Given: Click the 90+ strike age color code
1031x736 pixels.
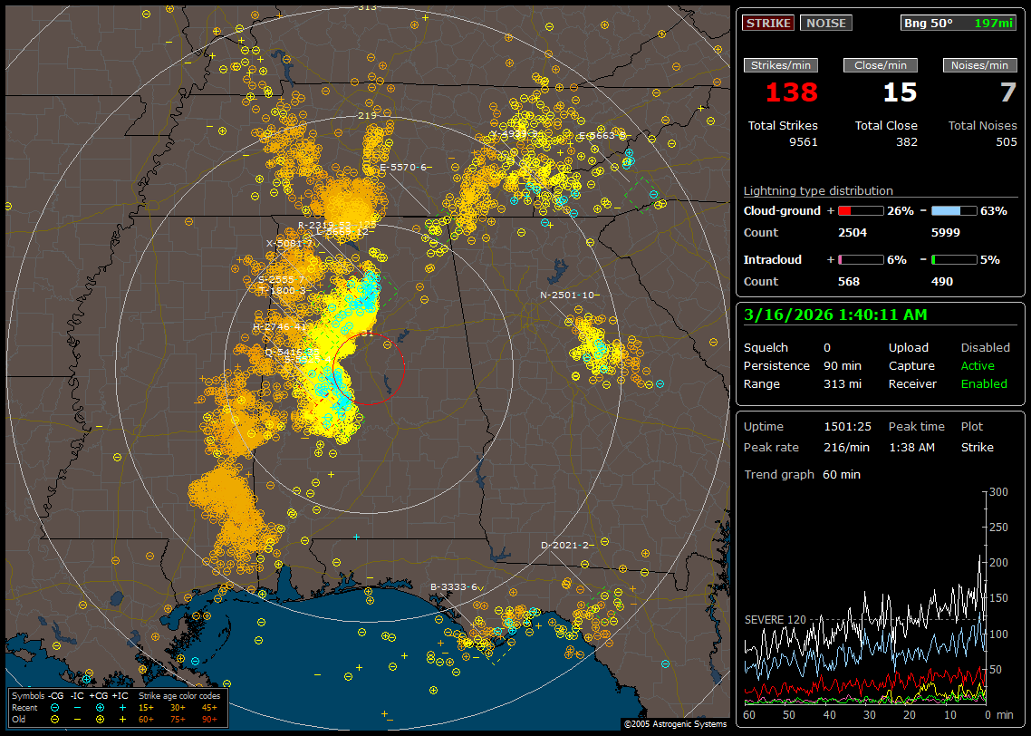Looking at the screenshot, I should pos(209,718).
